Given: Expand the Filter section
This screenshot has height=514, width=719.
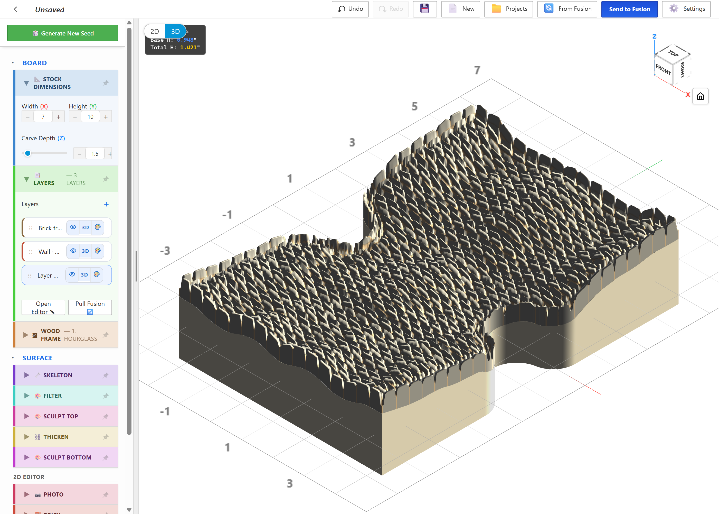Looking at the screenshot, I should click(x=26, y=396).
